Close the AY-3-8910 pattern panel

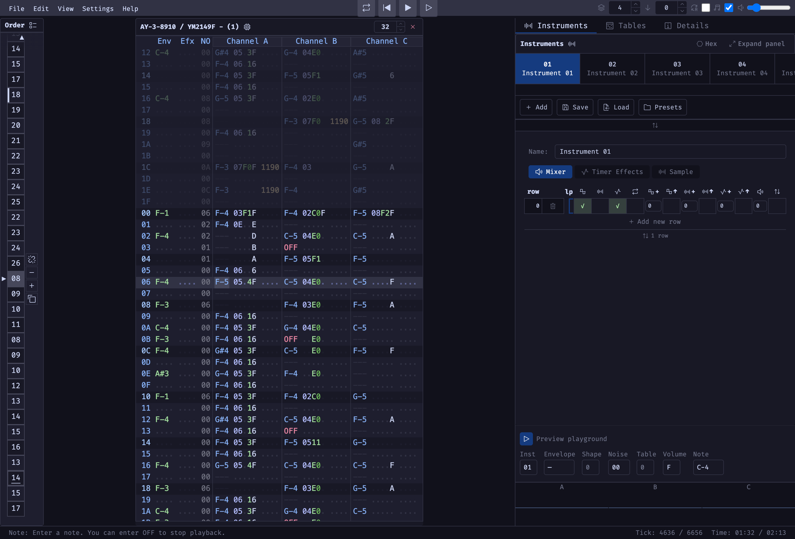(413, 27)
